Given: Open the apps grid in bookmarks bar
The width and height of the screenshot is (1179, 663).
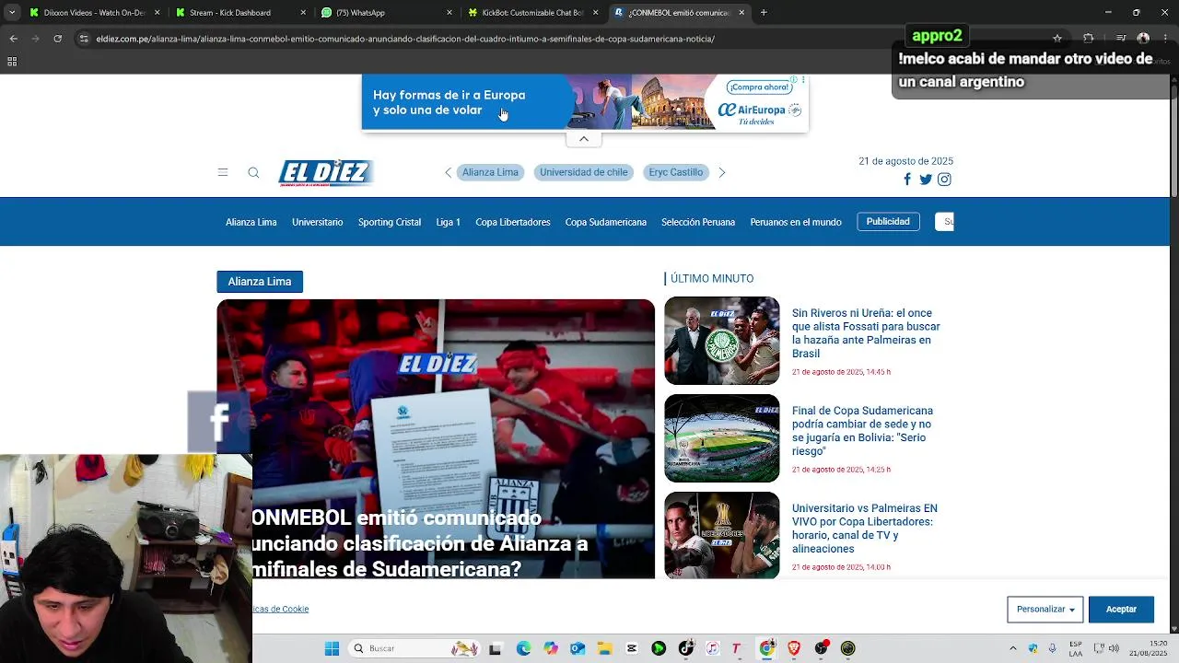Looking at the screenshot, I should click(12, 62).
